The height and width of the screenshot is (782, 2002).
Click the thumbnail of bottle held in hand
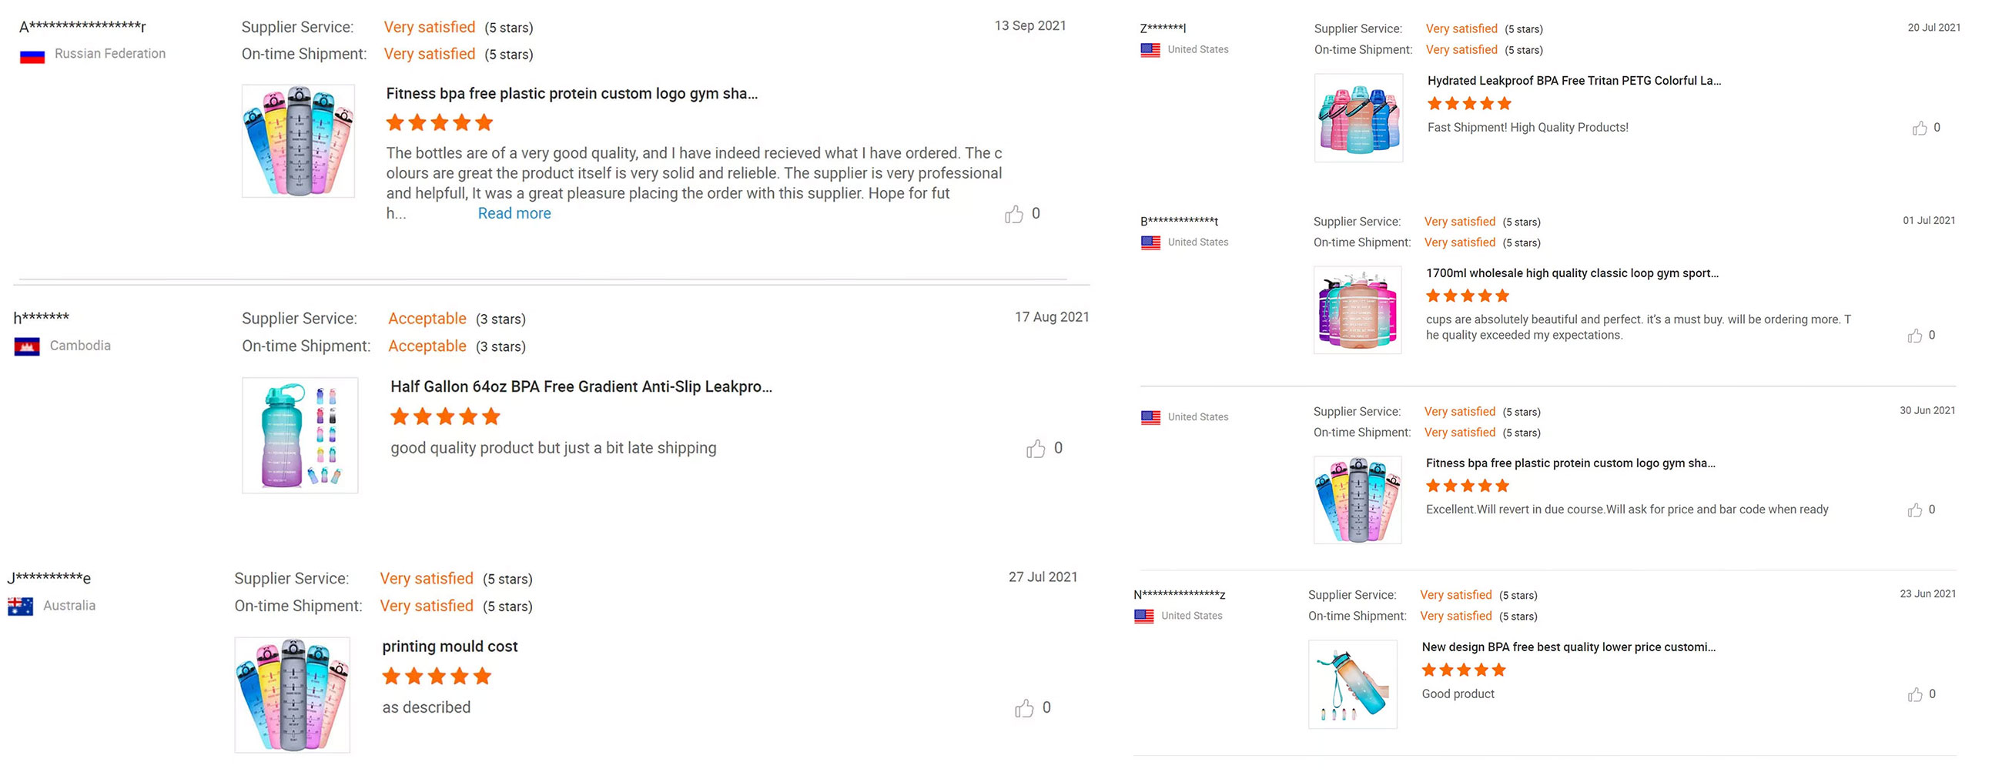pos(1352,684)
